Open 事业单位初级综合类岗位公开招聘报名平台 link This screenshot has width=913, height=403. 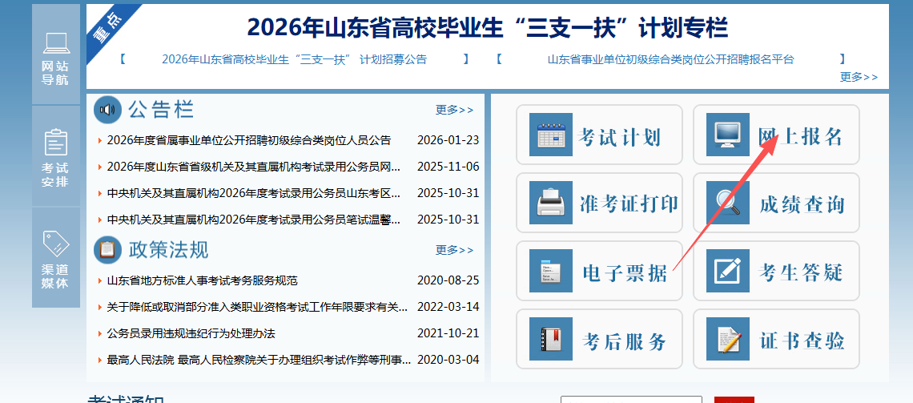(670, 59)
